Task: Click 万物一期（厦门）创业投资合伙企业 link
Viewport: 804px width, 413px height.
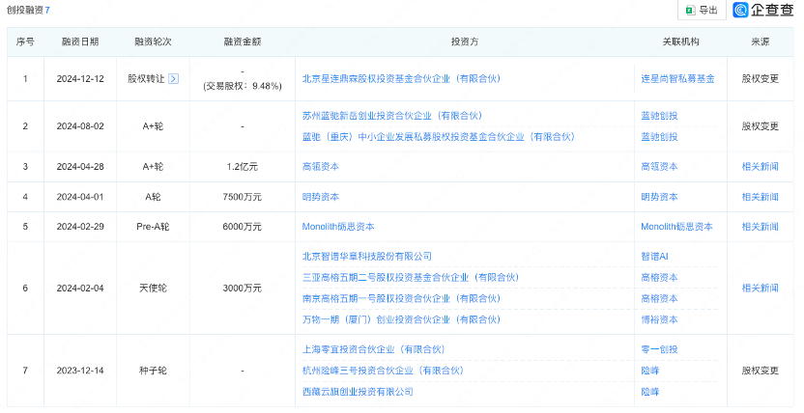Action: [x=401, y=319]
